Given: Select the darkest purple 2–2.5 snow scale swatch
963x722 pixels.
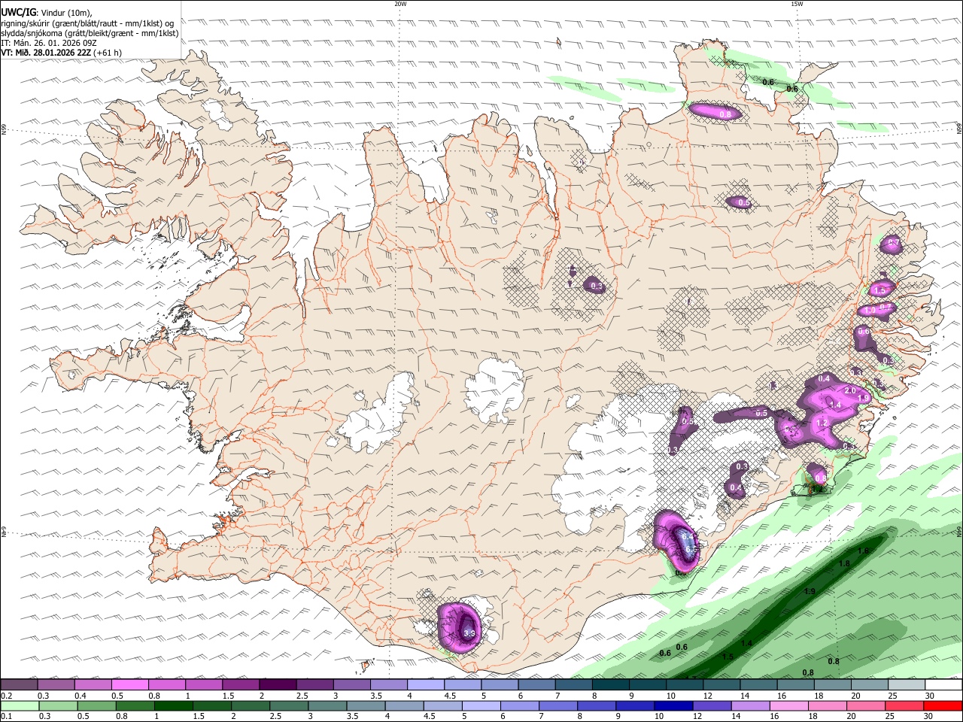Looking at the screenshot, I should point(277,684).
